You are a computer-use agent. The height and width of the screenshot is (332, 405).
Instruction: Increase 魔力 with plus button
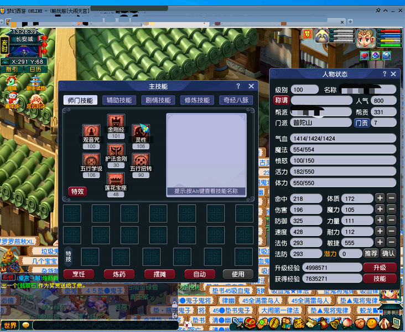(380, 209)
